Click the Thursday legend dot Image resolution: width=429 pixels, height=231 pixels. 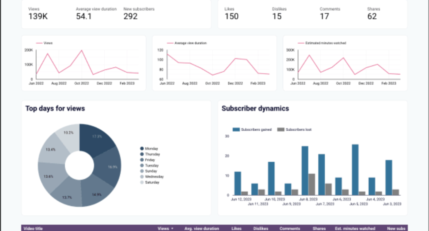click(142, 154)
